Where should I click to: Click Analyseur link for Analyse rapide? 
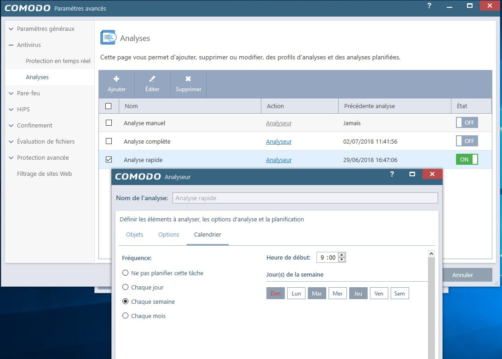278,160
